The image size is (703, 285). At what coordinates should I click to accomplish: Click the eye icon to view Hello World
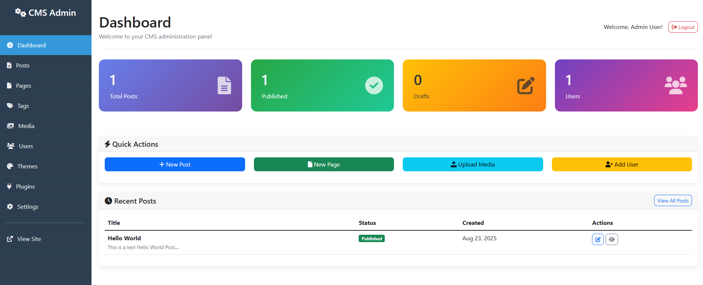pyautogui.click(x=611, y=240)
